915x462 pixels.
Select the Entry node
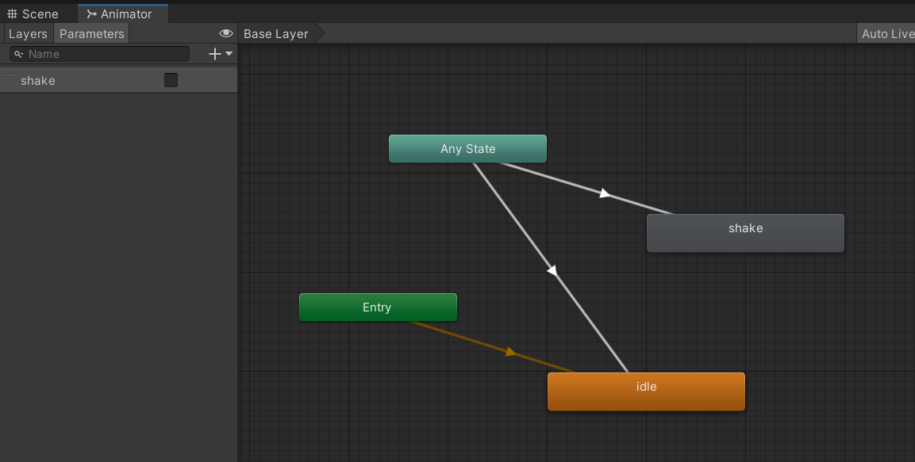pyautogui.click(x=378, y=307)
